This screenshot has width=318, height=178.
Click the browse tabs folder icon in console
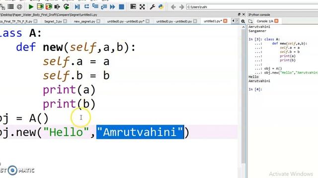tap(250, 21)
